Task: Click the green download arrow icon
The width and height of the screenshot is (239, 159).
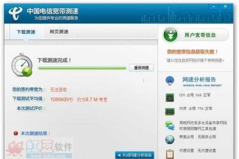Action: tap(170, 35)
